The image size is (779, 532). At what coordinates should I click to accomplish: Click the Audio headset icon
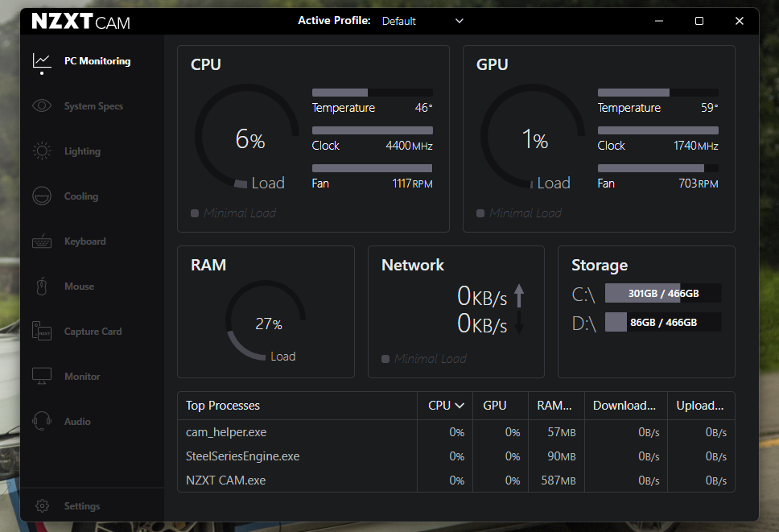click(x=42, y=421)
